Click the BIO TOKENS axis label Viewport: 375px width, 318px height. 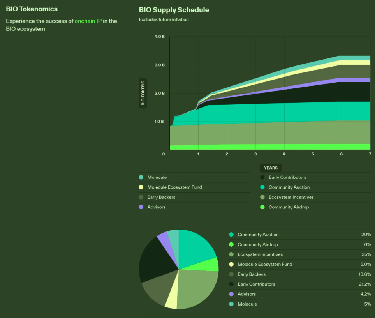(143, 93)
